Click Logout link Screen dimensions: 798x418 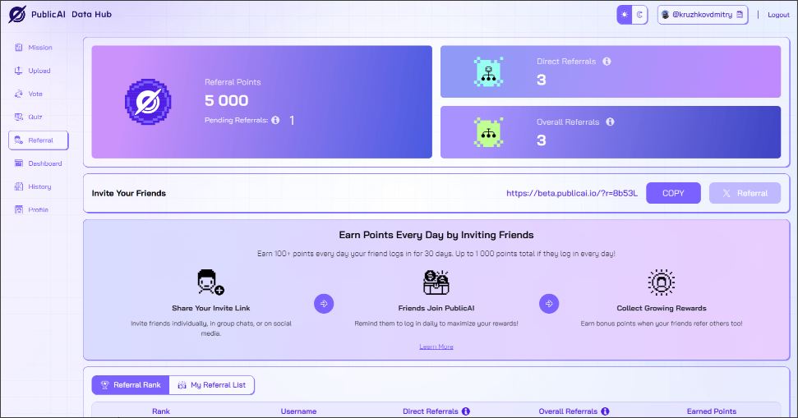coord(778,15)
